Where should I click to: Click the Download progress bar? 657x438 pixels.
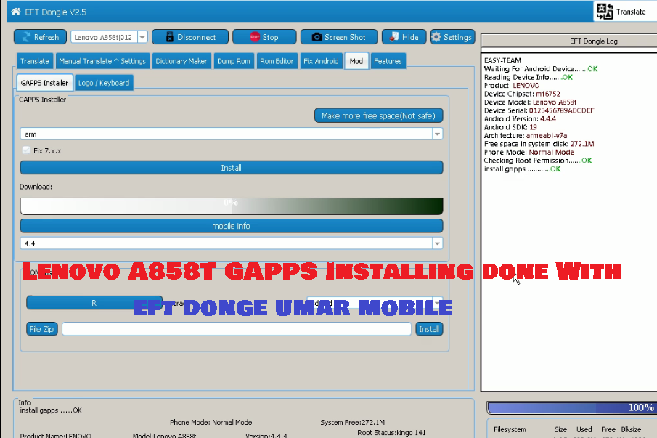(232, 206)
